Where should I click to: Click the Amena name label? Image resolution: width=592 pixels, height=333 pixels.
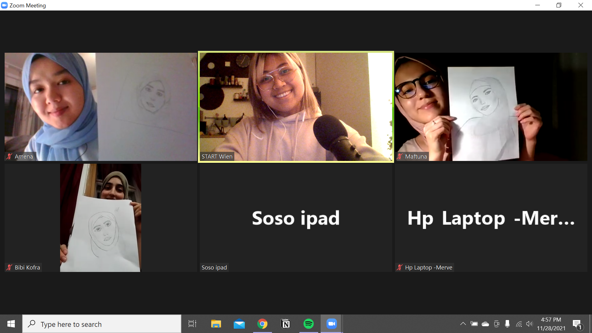[24, 156]
